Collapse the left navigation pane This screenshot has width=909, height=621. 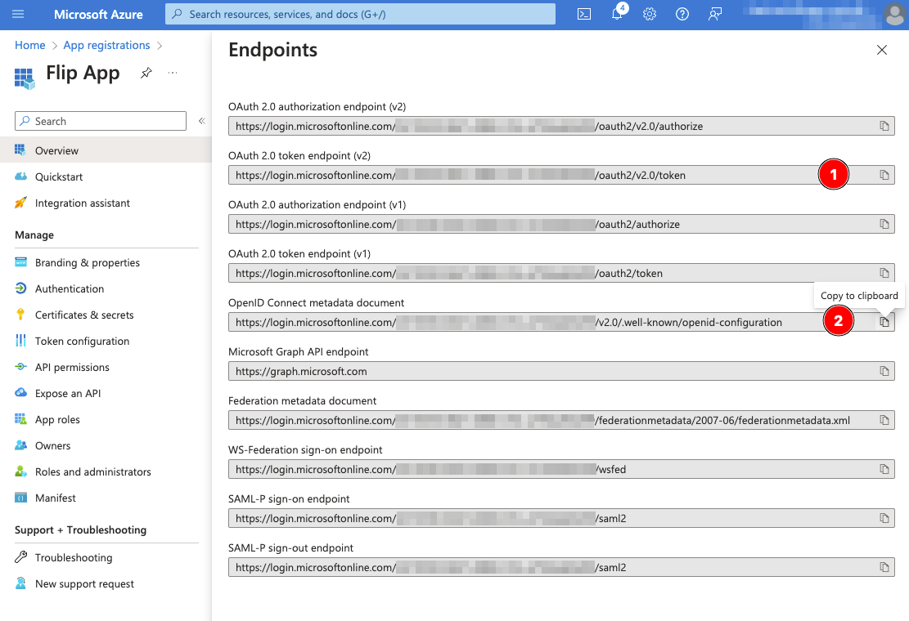click(x=201, y=120)
